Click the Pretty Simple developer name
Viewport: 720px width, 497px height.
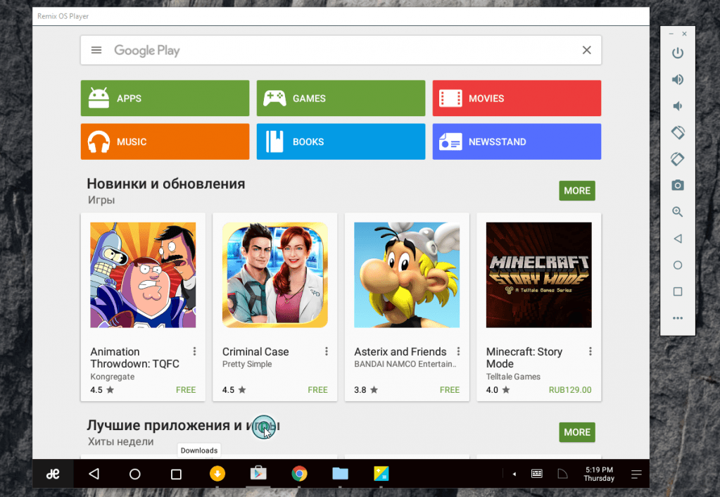[x=247, y=364]
